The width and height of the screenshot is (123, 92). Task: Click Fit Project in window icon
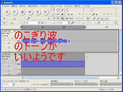tap(107, 18)
